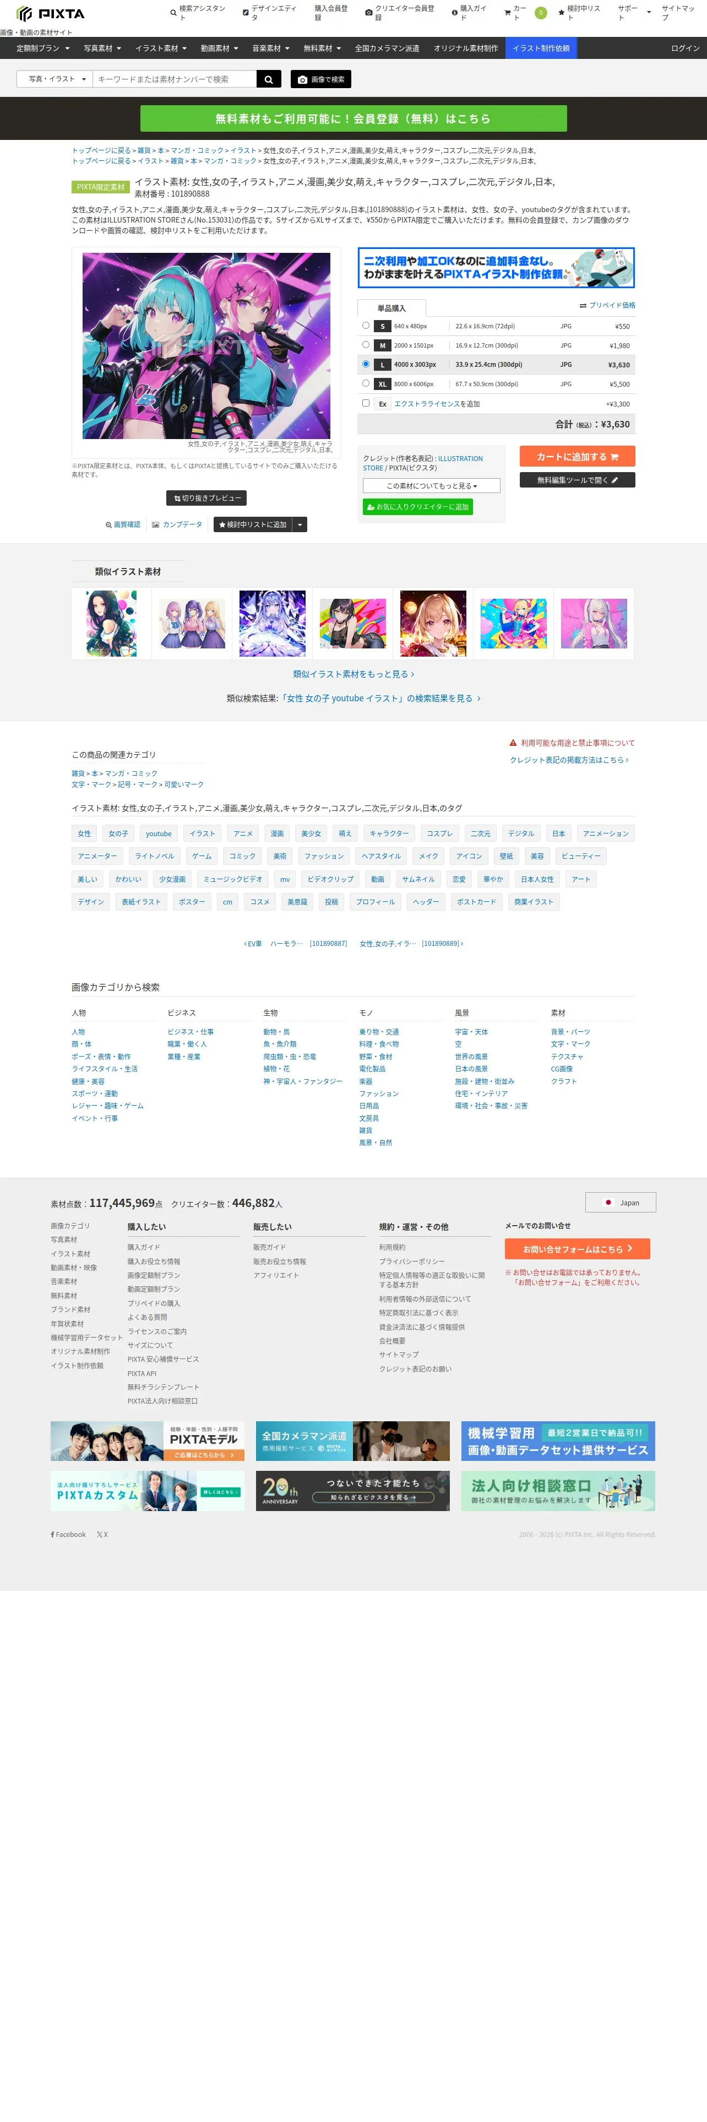Open the 購入ガイド info icon link
The width and height of the screenshot is (707, 2122).
tap(469, 13)
